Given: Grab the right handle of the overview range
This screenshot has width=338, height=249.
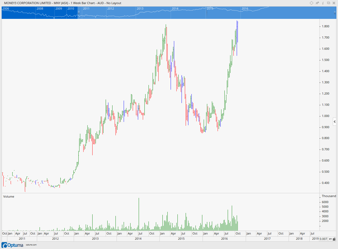Looking at the screenshot, I should click(x=335, y=13).
